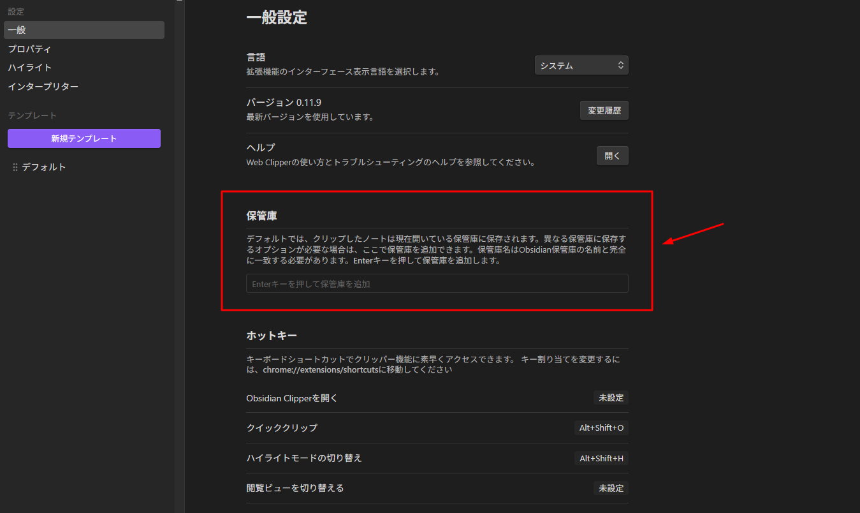The image size is (860, 513).
Task: Click the sidebar vertical scrollbar track
Action: 179,255
